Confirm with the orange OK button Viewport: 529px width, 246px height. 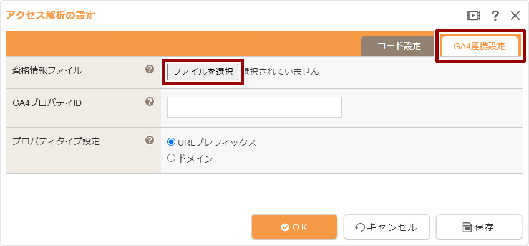[294, 227]
